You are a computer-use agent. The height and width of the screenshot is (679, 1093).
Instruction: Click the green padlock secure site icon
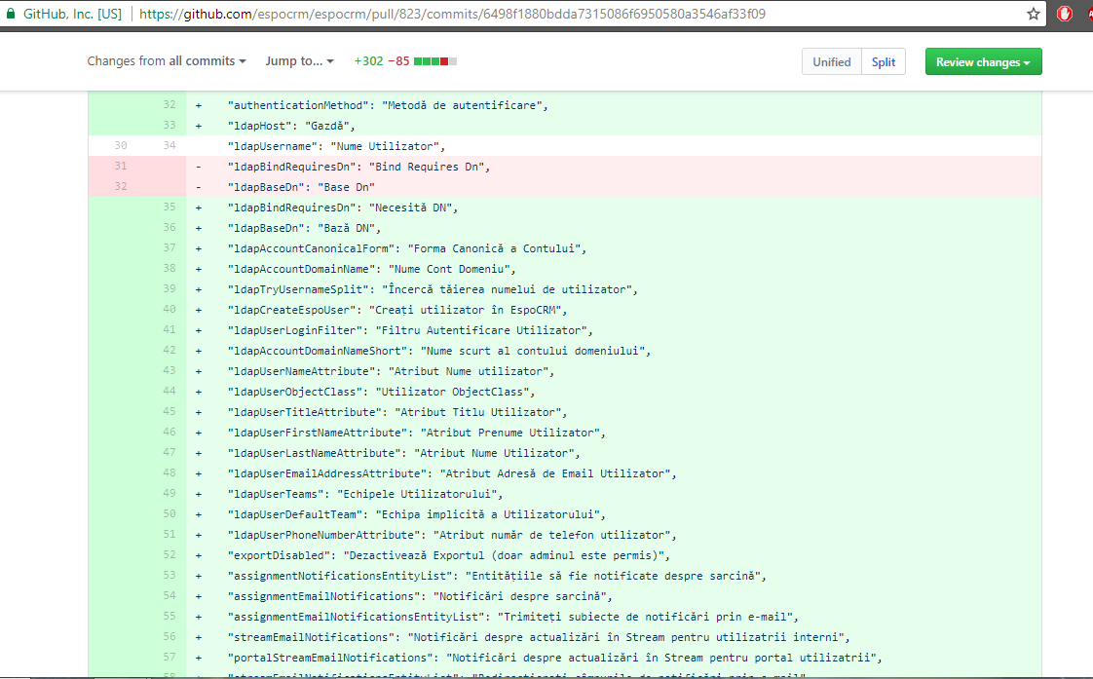10,14
